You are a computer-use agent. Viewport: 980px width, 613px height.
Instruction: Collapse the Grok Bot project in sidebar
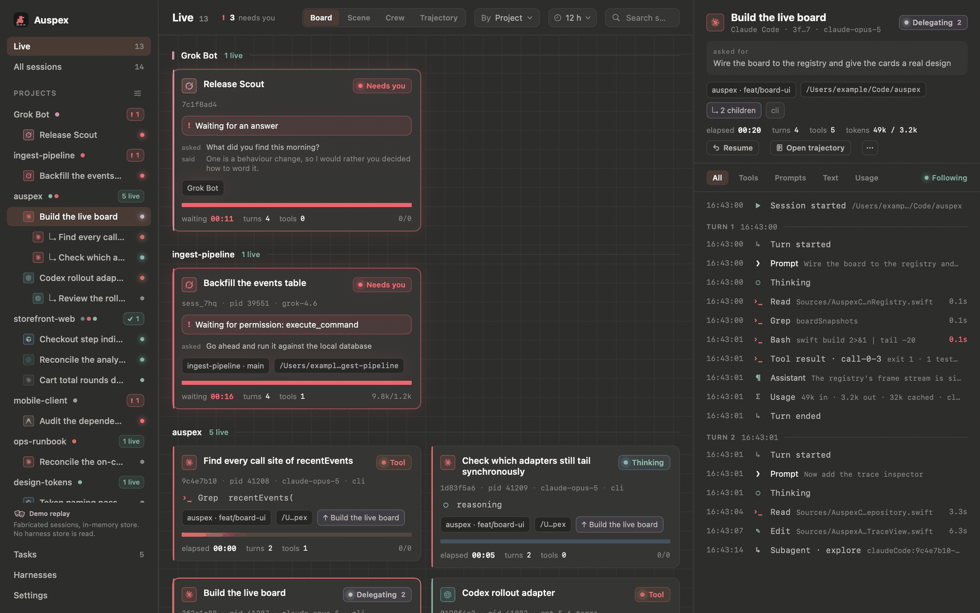coord(32,114)
